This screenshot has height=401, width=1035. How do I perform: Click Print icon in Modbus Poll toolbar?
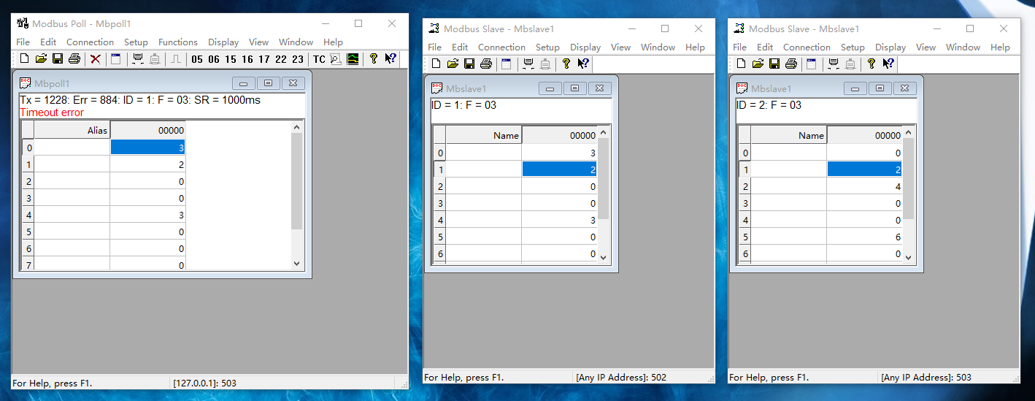coord(74,59)
